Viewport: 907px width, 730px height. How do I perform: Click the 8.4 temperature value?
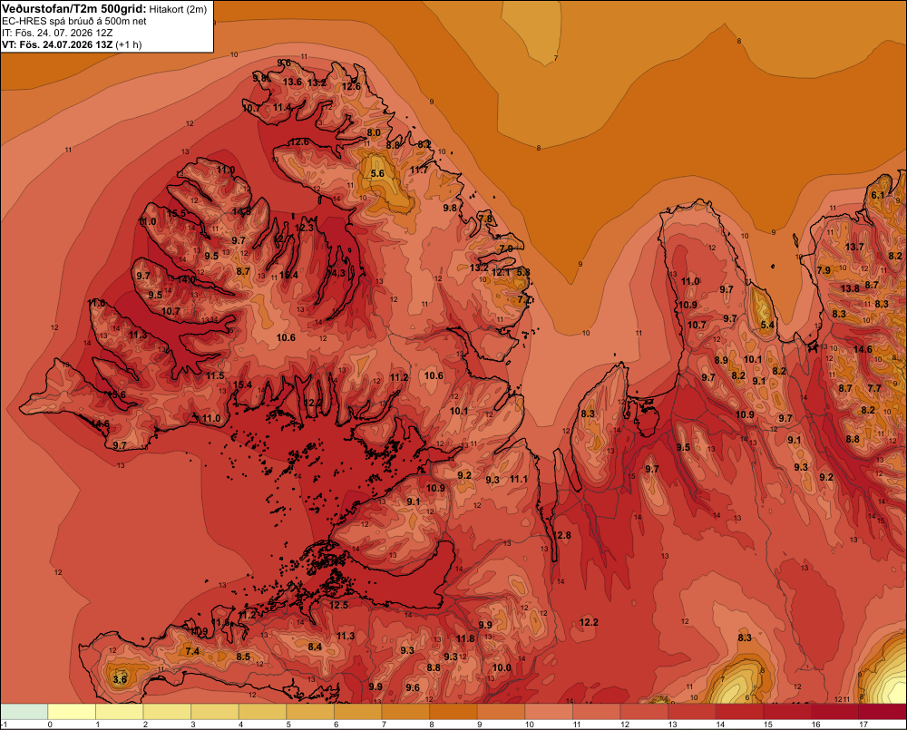(x=315, y=647)
